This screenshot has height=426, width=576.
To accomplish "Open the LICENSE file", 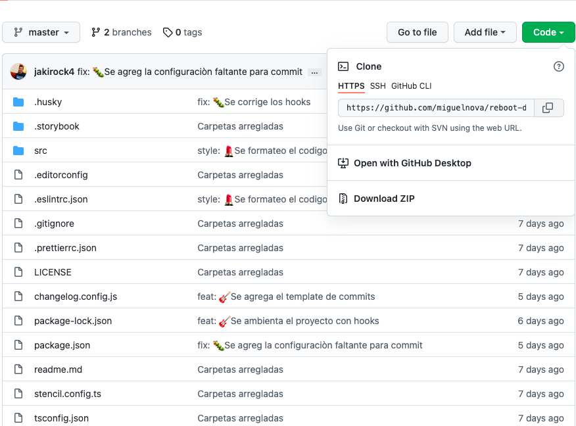I will click(53, 272).
